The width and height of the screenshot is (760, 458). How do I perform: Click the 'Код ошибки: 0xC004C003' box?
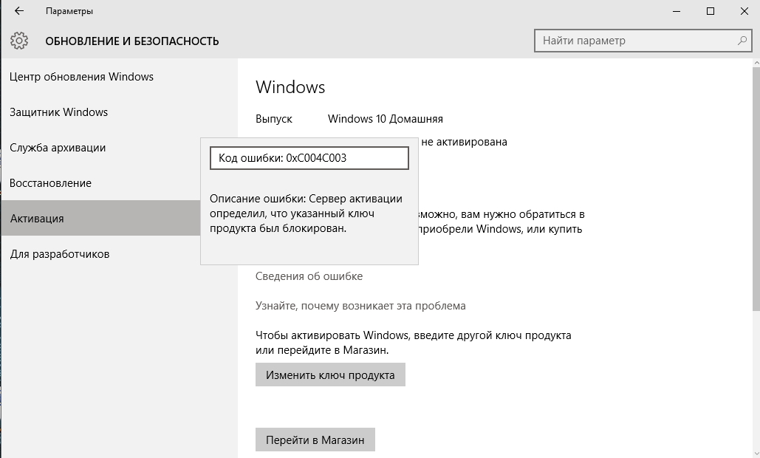[x=309, y=158]
